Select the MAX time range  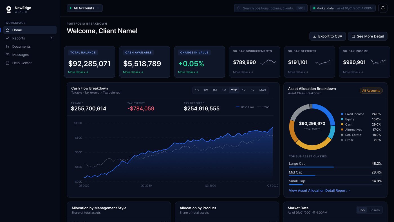tap(263, 90)
